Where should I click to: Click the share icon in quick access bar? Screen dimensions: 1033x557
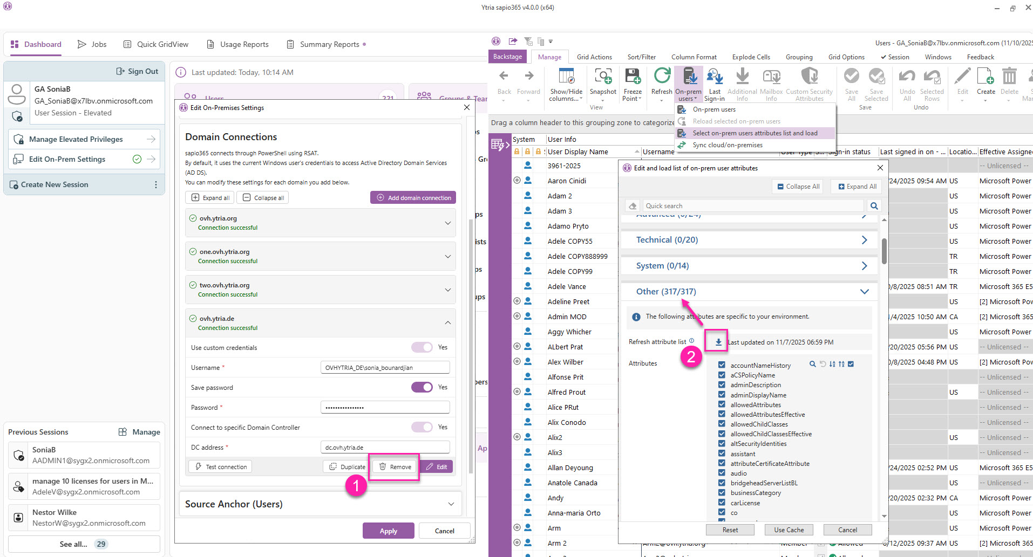pyautogui.click(x=513, y=41)
